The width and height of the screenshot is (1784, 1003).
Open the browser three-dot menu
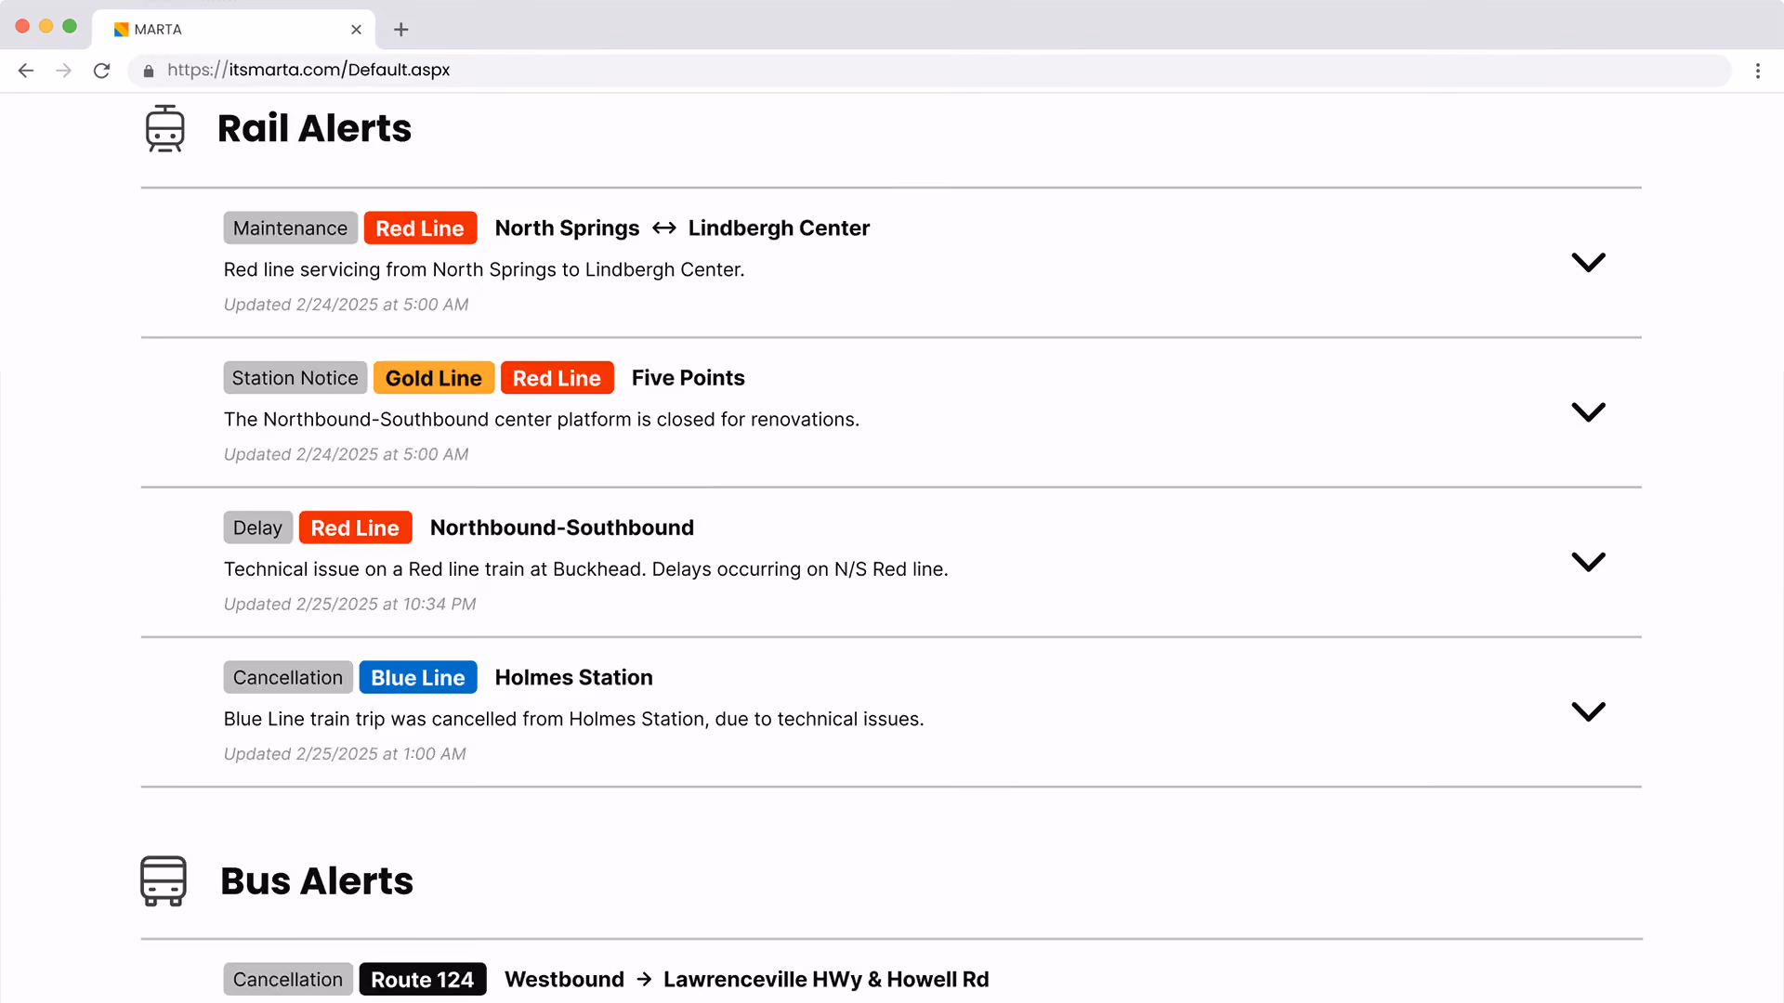click(1758, 71)
